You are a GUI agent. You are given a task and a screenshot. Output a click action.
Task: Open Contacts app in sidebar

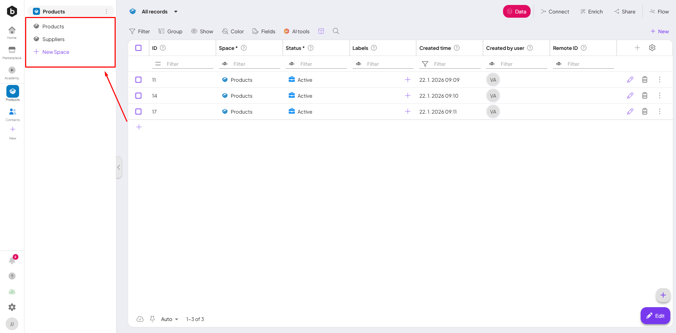pyautogui.click(x=12, y=114)
